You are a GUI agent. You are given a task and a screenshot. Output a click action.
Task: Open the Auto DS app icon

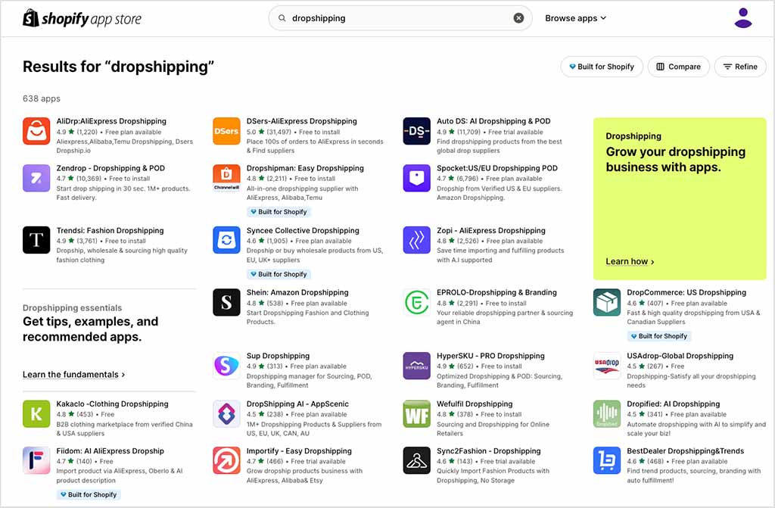[417, 131]
